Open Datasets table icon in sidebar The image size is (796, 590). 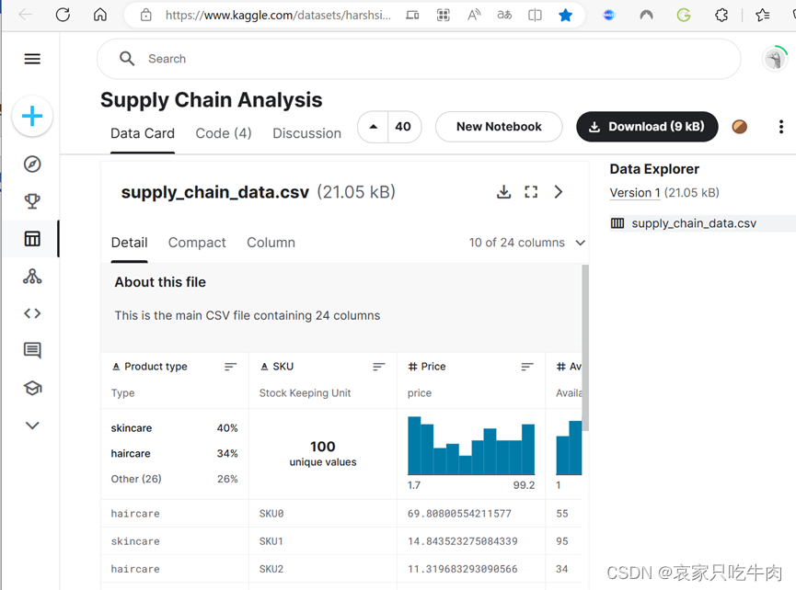(x=32, y=238)
